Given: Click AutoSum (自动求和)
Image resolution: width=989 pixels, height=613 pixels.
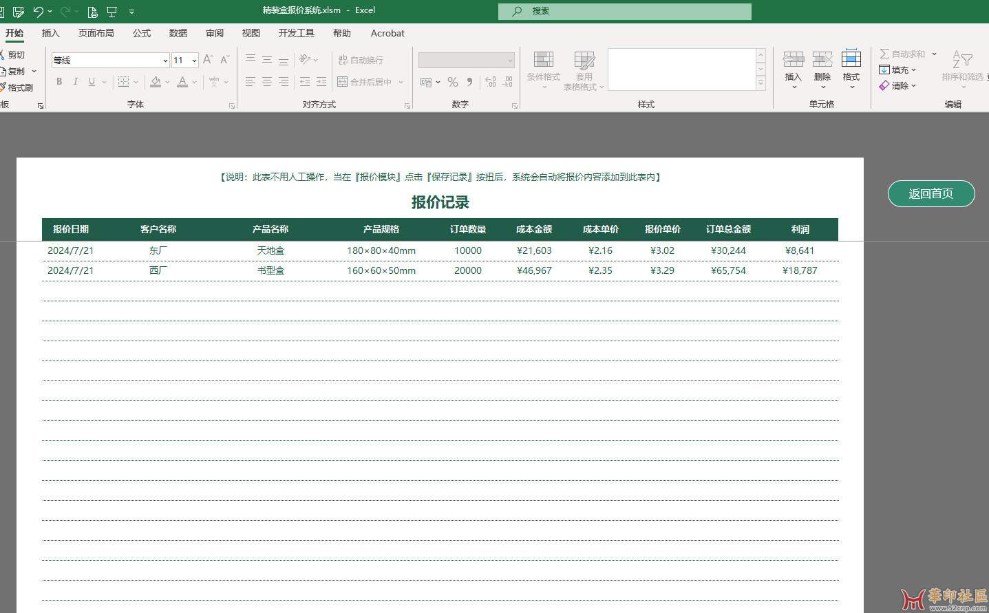Looking at the screenshot, I should (903, 54).
